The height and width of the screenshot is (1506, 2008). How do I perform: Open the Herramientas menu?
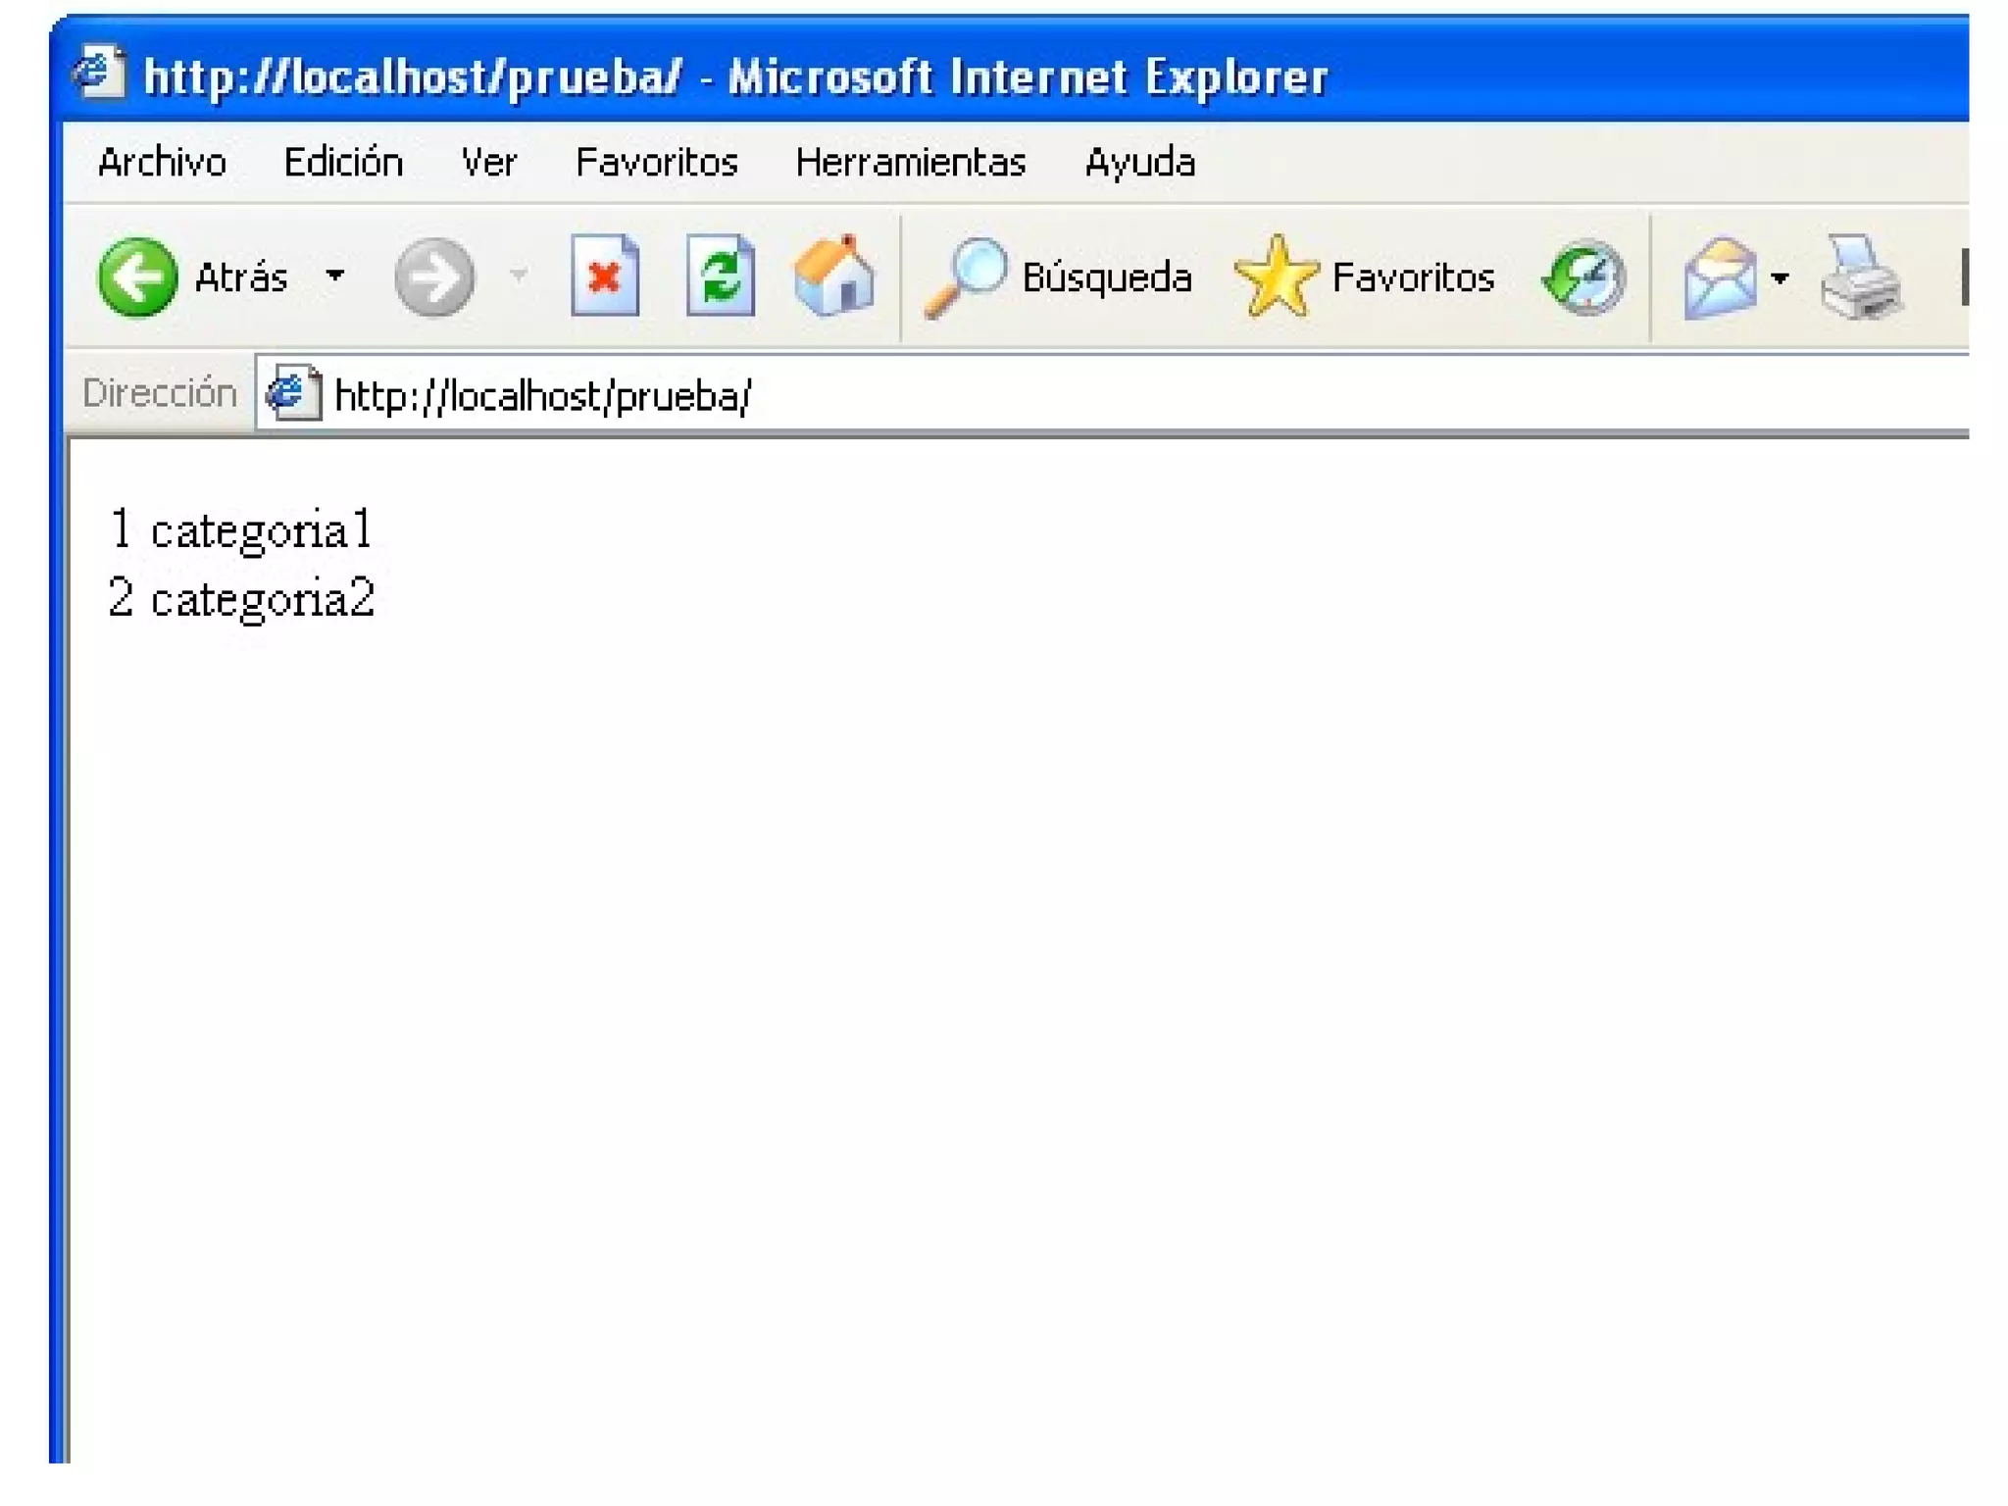[x=910, y=163]
